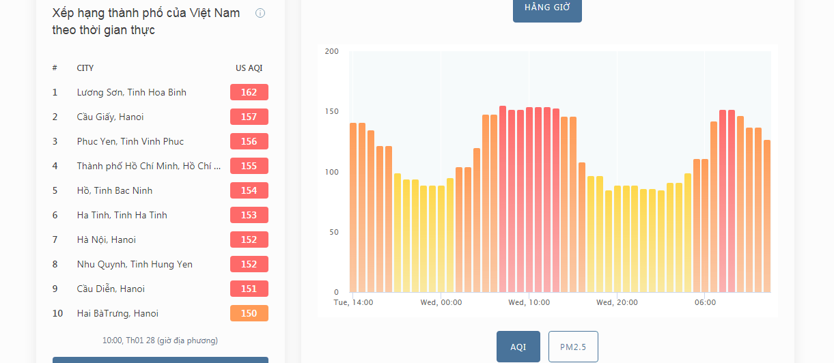Switch chart to AQI view
The height and width of the screenshot is (363, 834).
point(518,347)
